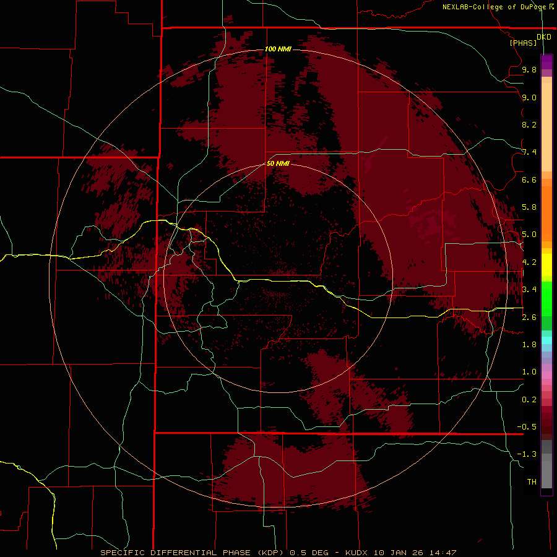557x557 pixels.
Task: Click the 1.8 value on the color scale
Action: [529, 345]
